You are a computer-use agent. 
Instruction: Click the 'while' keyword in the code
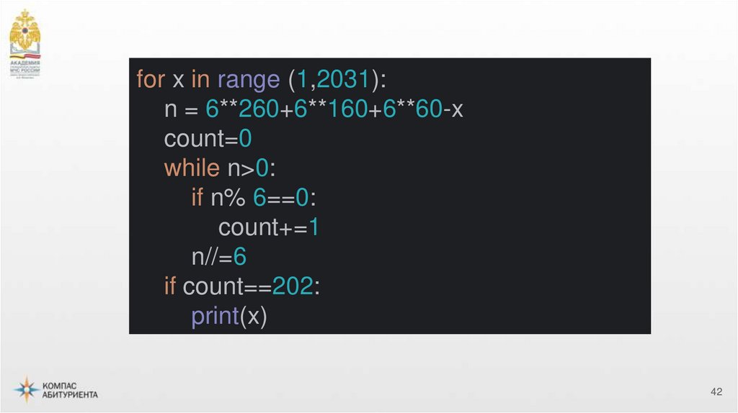[191, 168]
